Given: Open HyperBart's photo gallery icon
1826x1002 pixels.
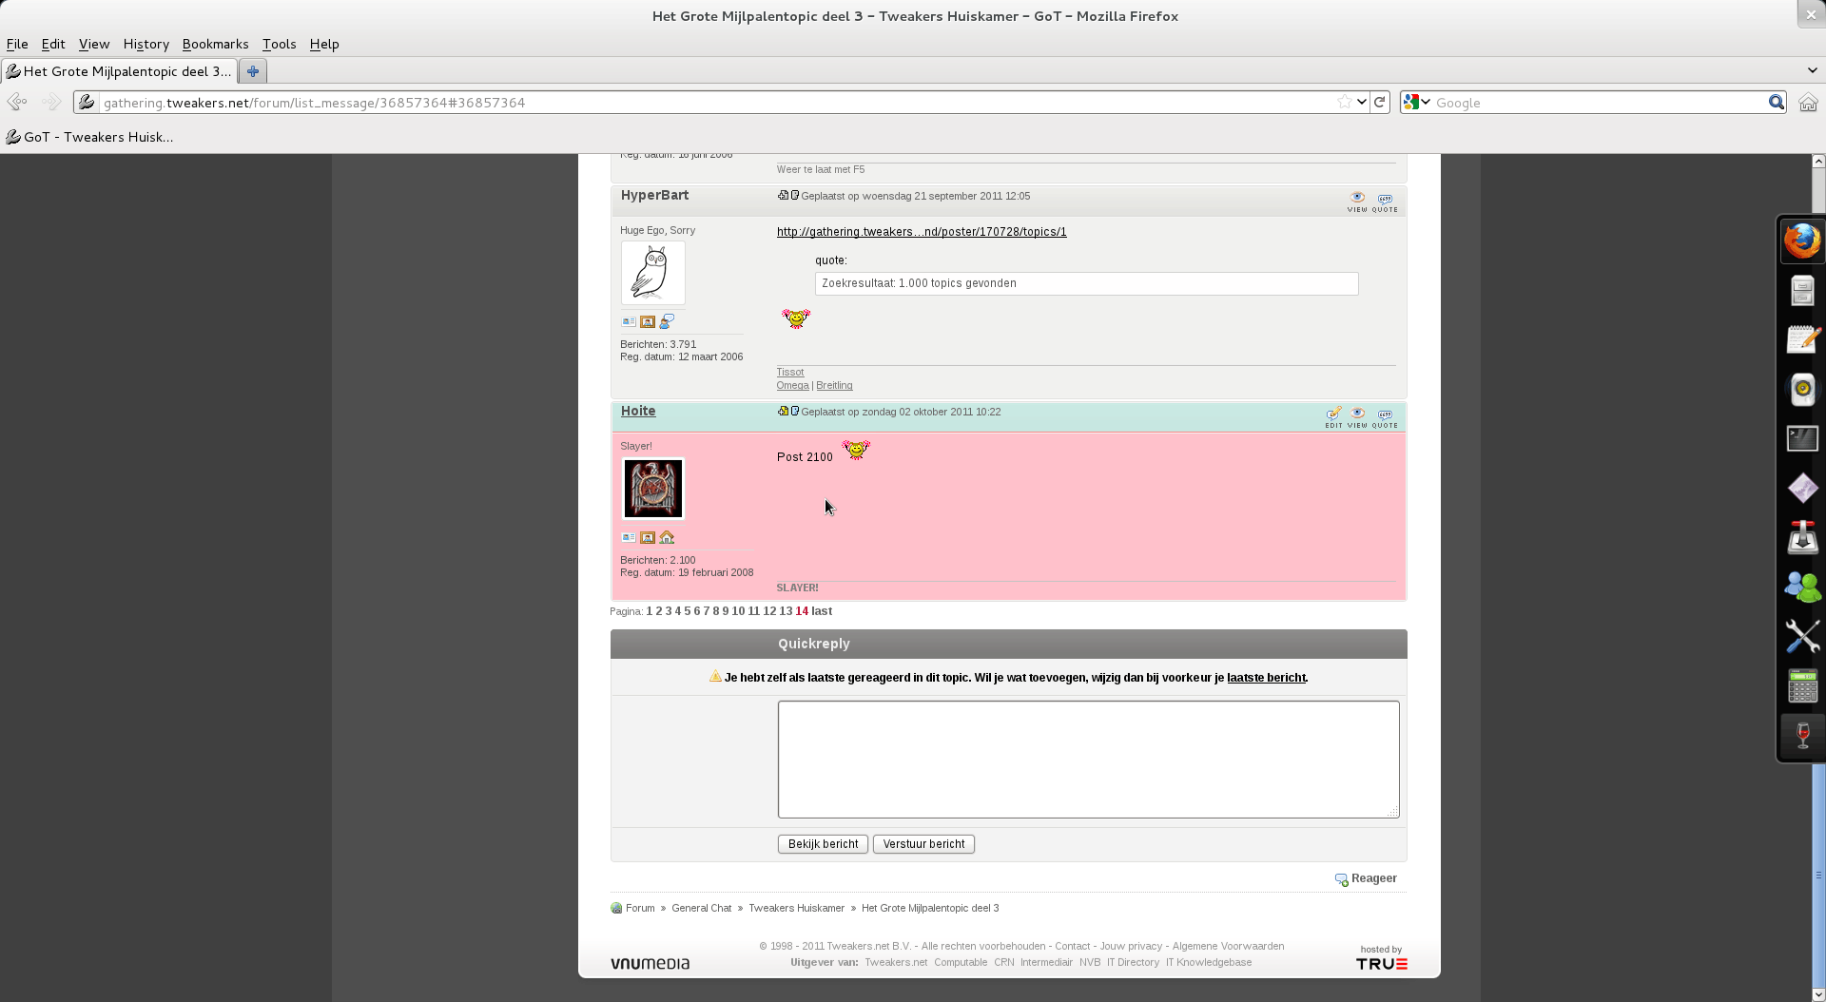Looking at the screenshot, I should point(648,322).
